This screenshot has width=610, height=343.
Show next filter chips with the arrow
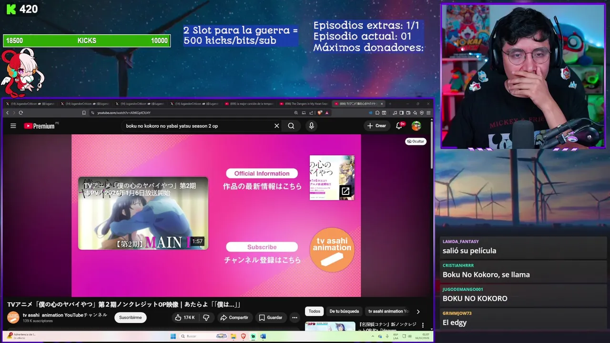418,312
